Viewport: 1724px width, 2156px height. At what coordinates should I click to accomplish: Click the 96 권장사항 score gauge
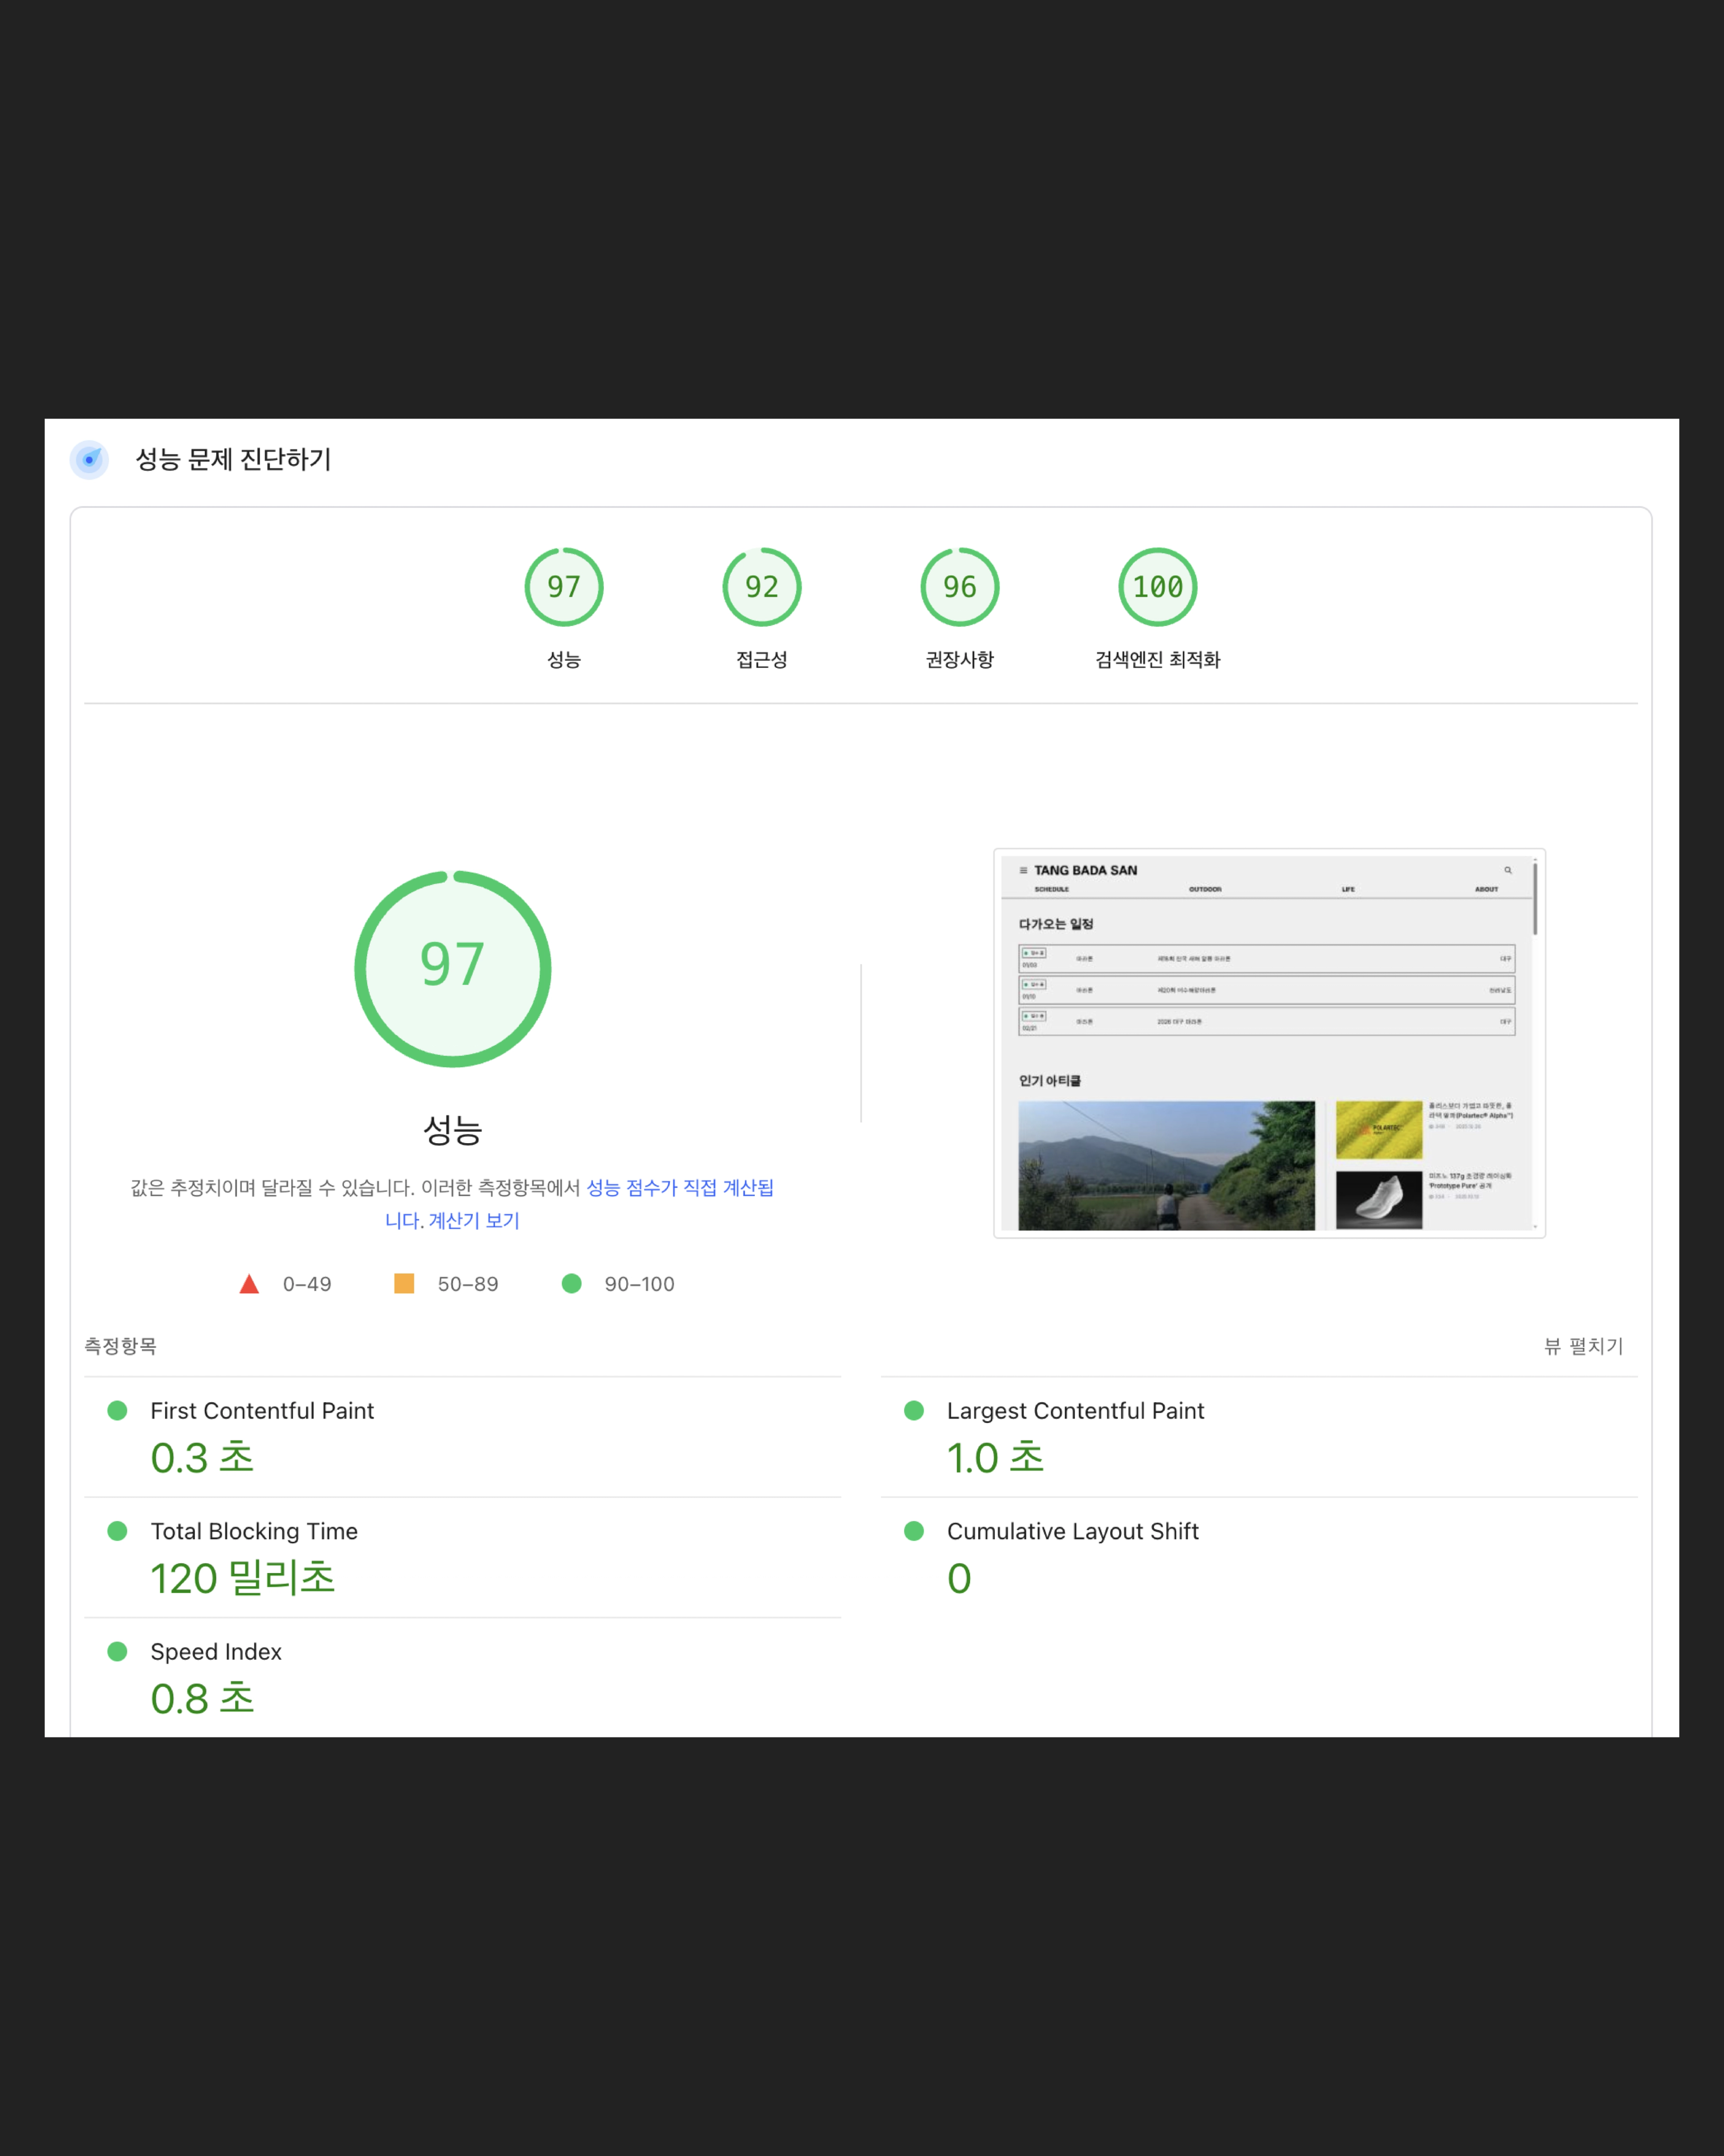tap(959, 587)
